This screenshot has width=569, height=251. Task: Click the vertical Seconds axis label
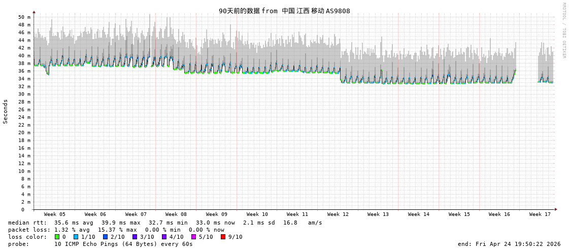(x=6, y=111)
